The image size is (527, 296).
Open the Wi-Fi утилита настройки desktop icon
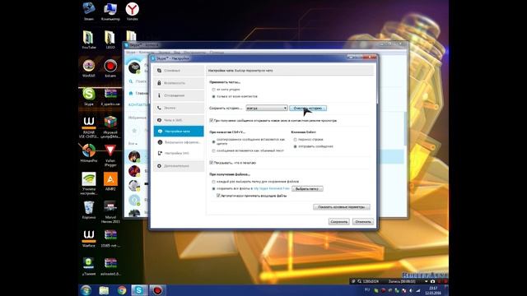coord(89,183)
